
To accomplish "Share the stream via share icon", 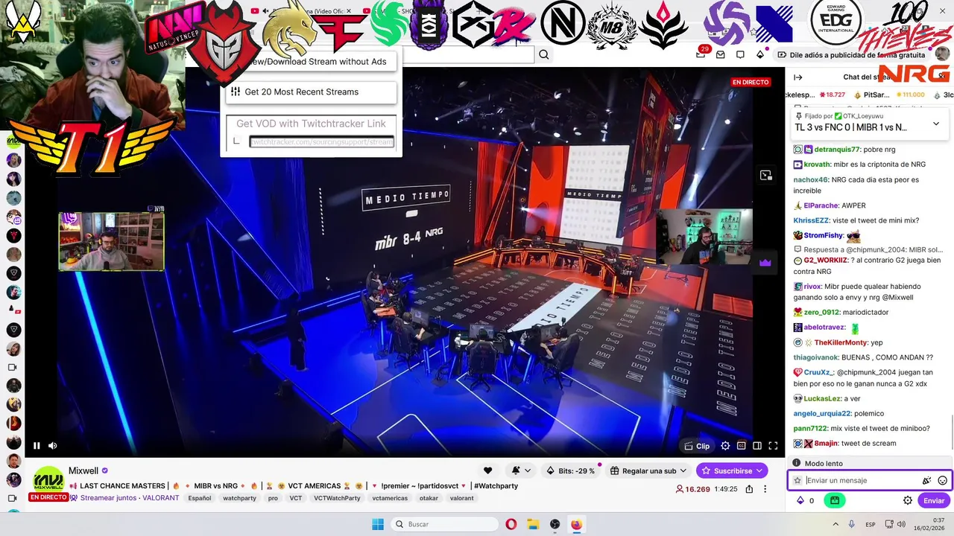I will point(749,489).
